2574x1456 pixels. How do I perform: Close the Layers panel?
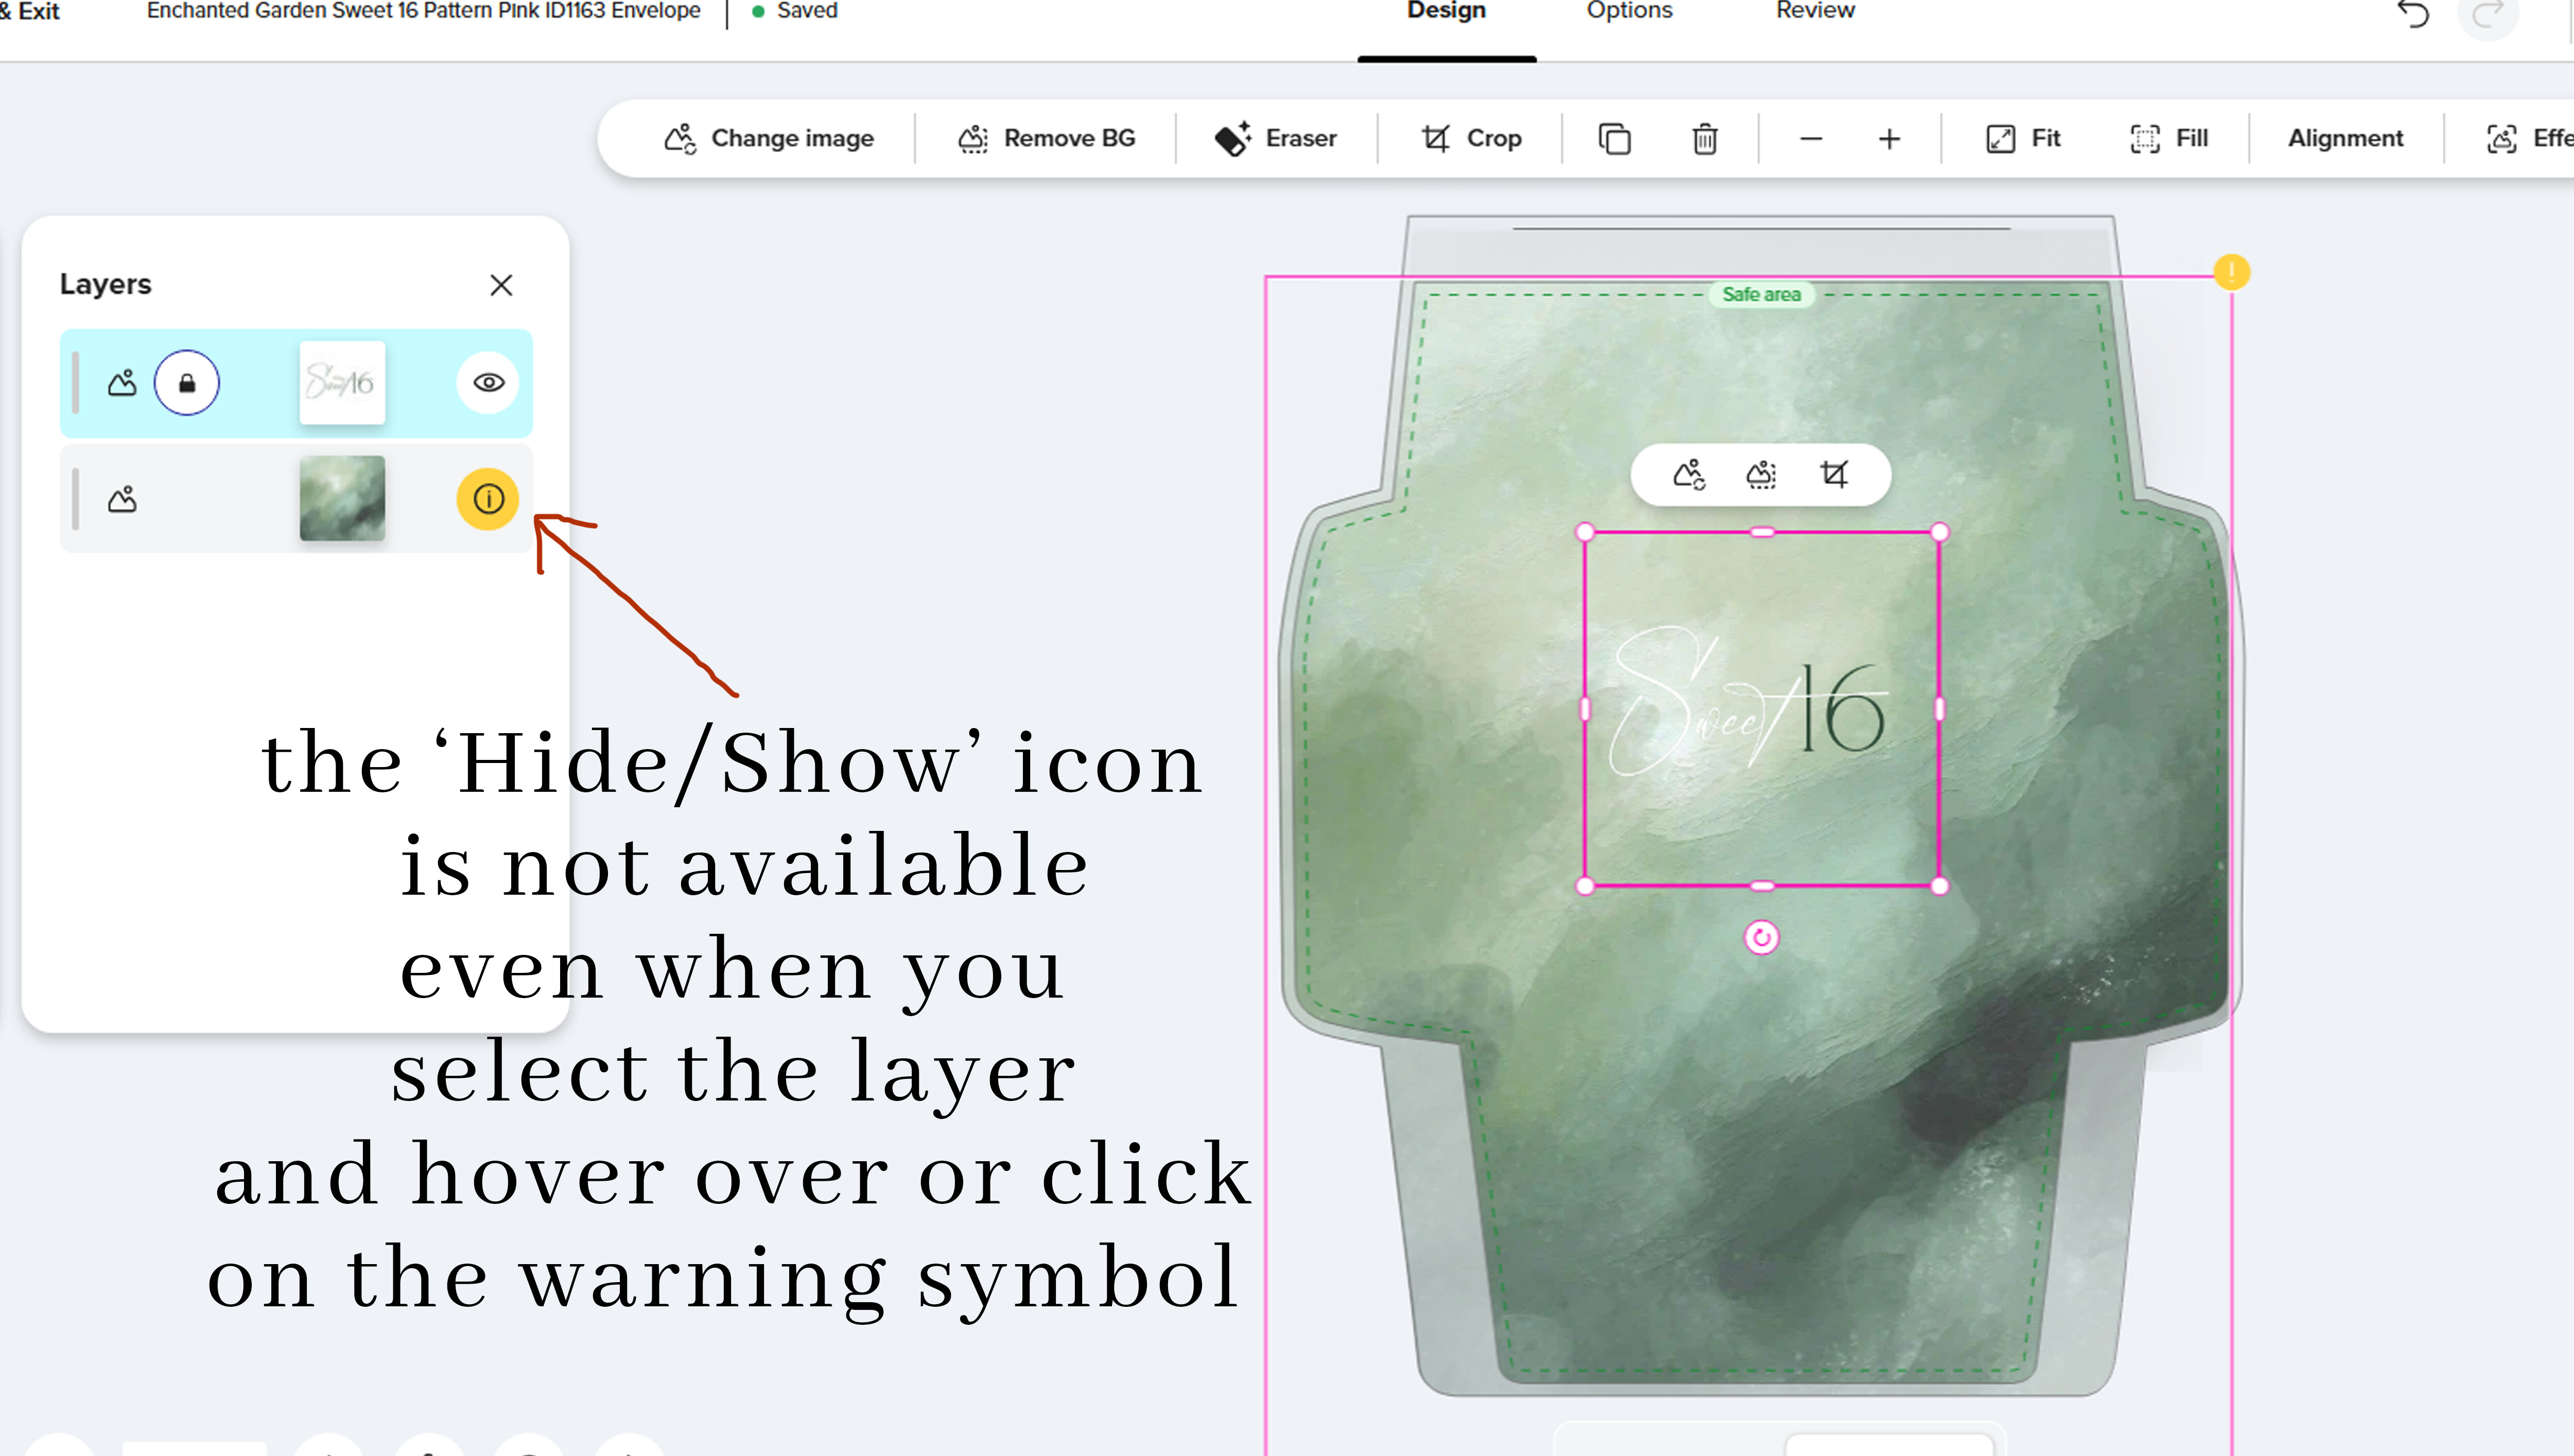tap(501, 285)
